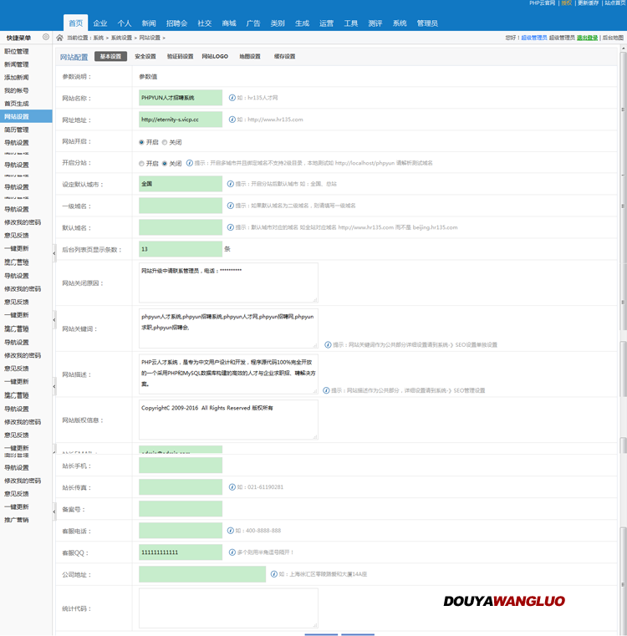
Task: Open 职位管理 in quick menu sidebar
Action: (17, 52)
